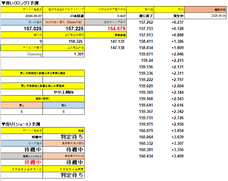Image resolution: width=228 pixels, height=181 pixels.
Task: Click the cell reading 23本経過
Action: coord(63,16)
